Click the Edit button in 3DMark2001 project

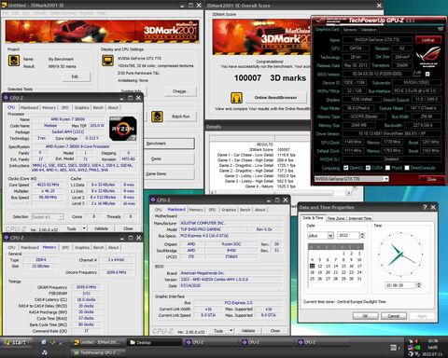[x=77, y=76]
